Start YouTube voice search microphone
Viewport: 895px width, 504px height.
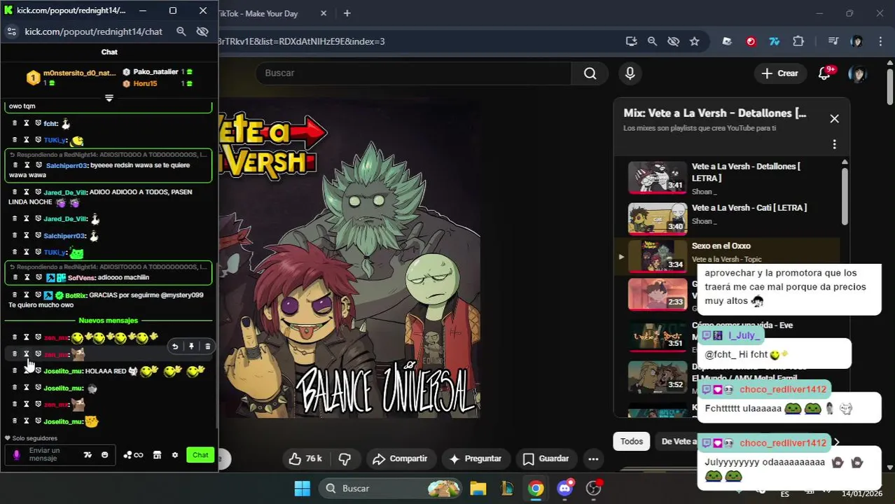point(630,73)
